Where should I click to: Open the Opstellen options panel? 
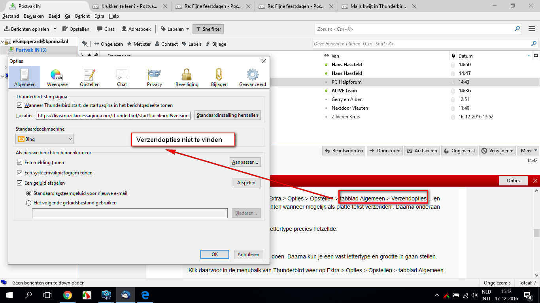(x=90, y=77)
